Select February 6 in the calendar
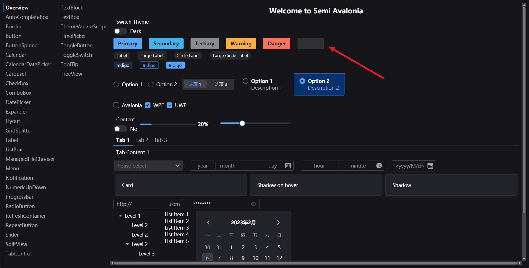The height and width of the screenshot is (268, 529). click(207, 258)
